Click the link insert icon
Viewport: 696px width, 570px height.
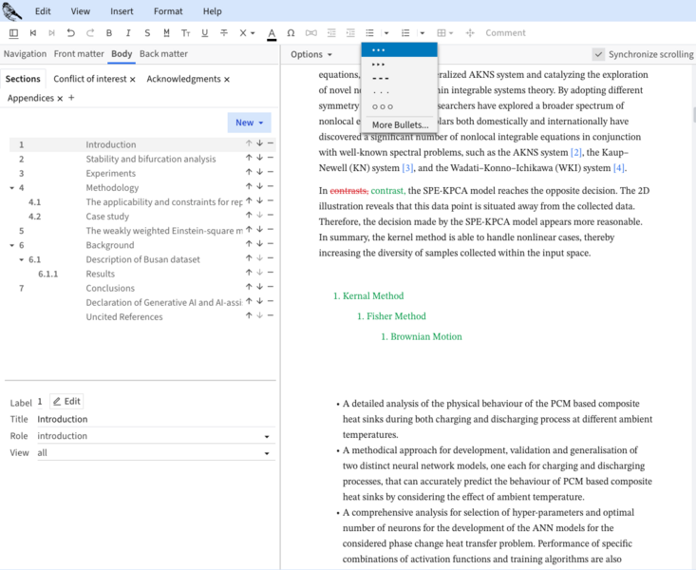pyautogui.click(x=311, y=33)
